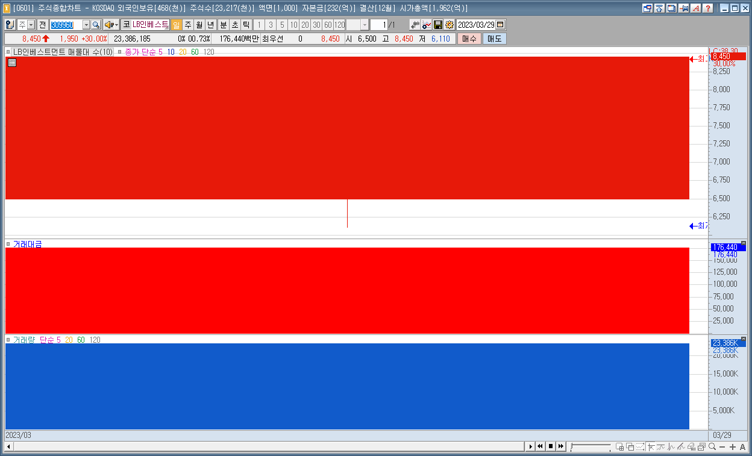Open the title bar help question mark
Image resolution: width=752 pixels, height=456 pixels.
point(708,8)
